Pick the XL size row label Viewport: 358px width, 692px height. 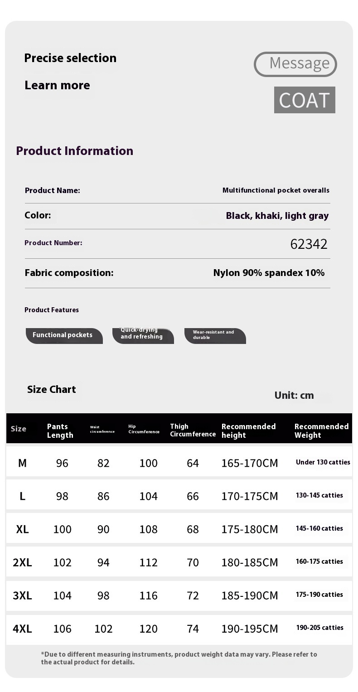pyautogui.click(x=22, y=529)
